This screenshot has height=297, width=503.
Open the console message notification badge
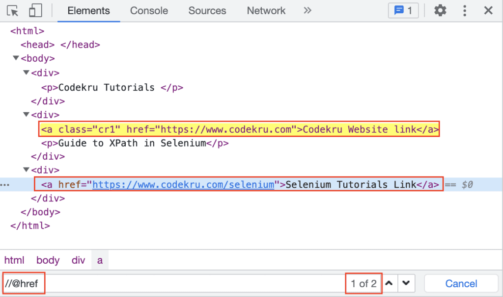tap(403, 10)
